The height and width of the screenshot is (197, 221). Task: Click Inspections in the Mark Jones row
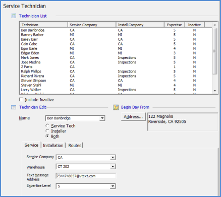tap(127, 57)
